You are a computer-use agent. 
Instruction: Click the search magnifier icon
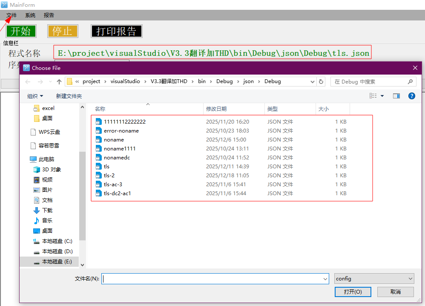click(411, 82)
